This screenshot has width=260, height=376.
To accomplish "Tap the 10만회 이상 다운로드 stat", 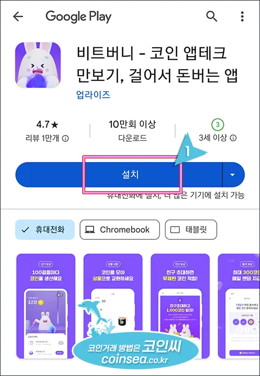I will 132,131.
